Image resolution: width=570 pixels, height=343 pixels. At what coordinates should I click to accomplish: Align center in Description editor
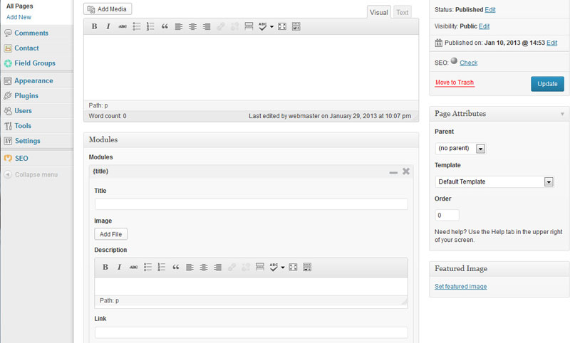coord(204,267)
